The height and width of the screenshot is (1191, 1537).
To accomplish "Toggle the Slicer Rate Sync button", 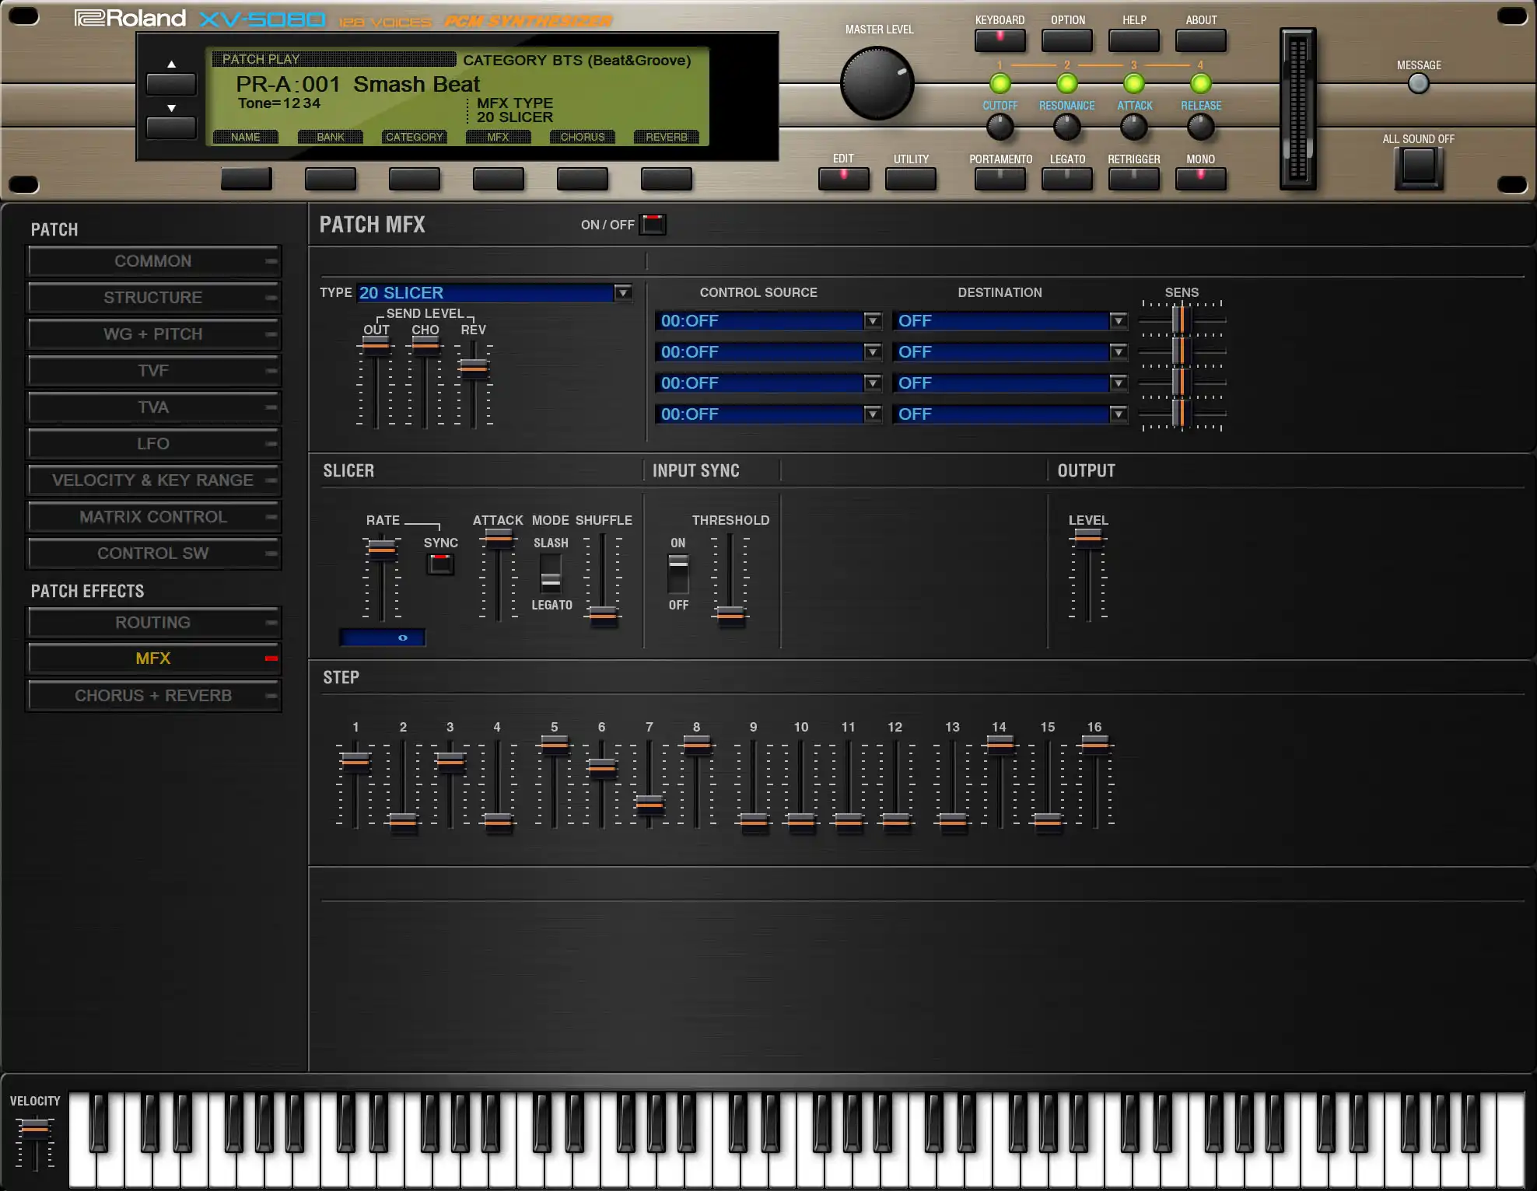I will click(440, 564).
